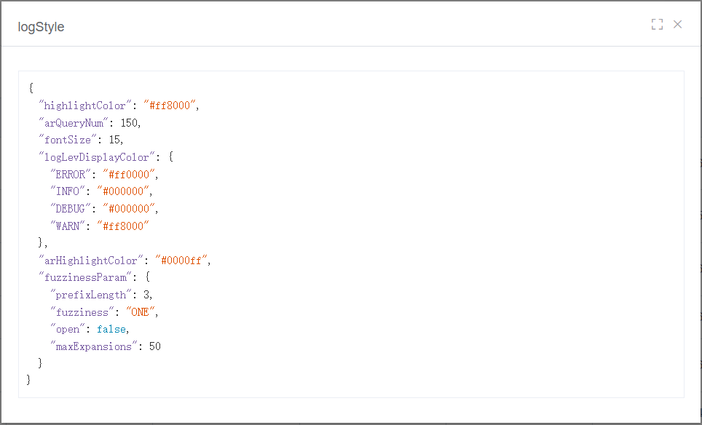The height and width of the screenshot is (425, 702).
Task: Click the "logLevDisplayColor" key
Action: point(97,157)
